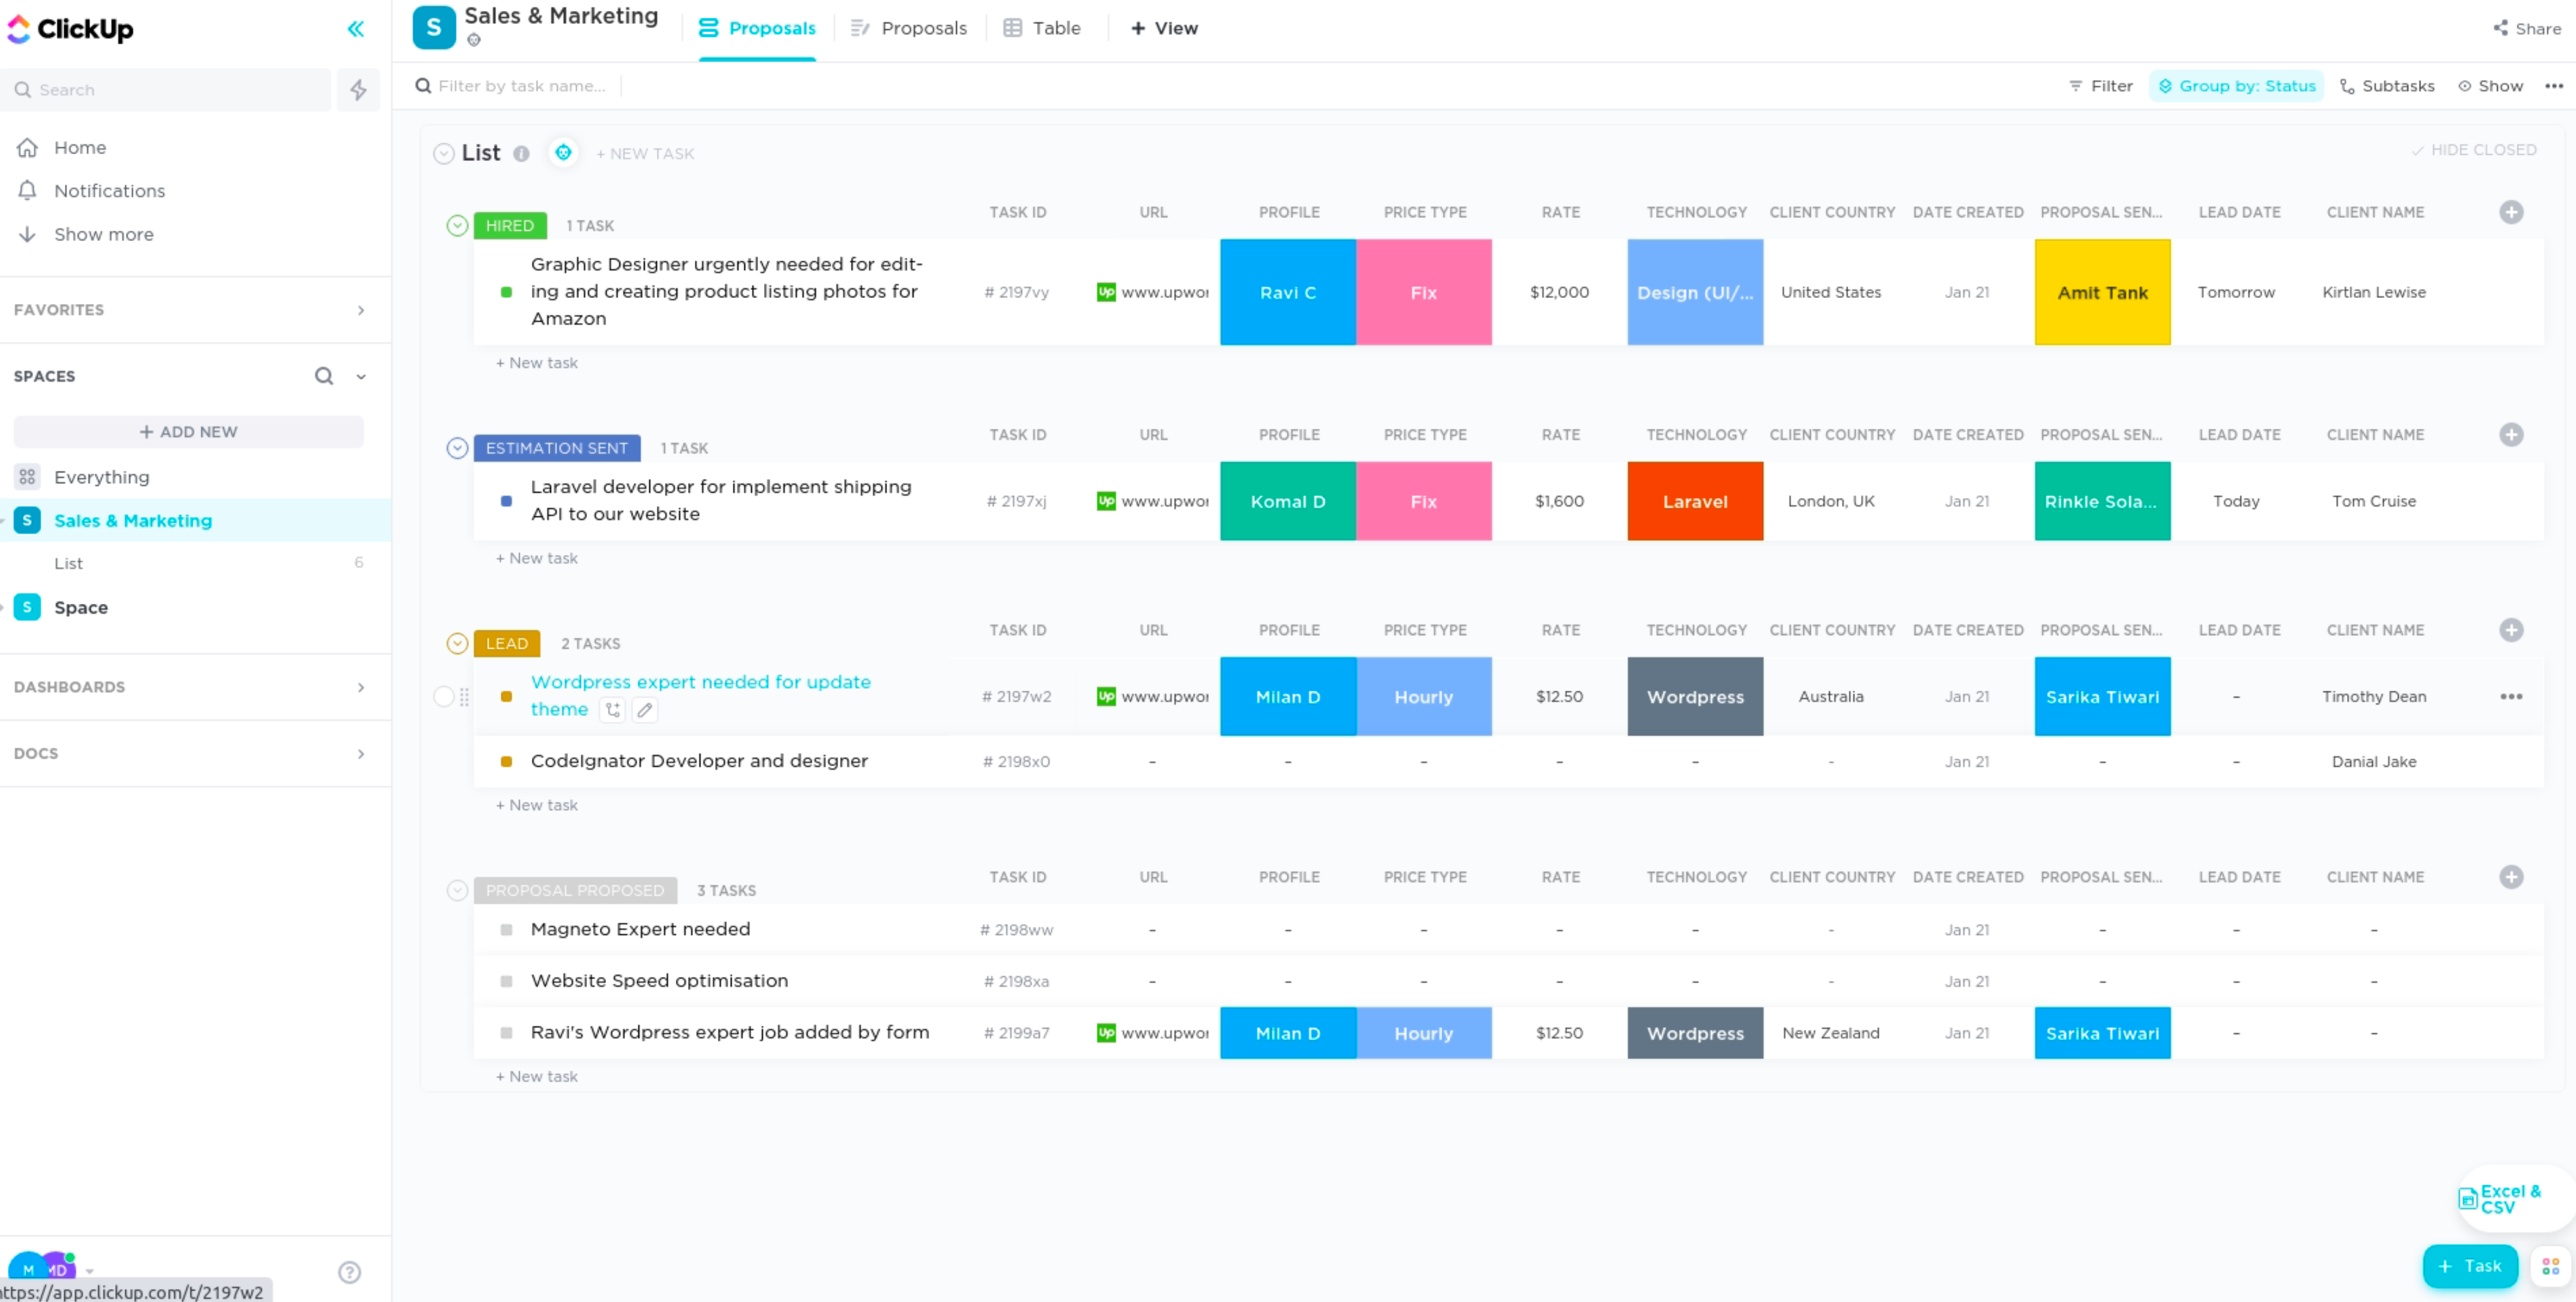The width and height of the screenshot is (2576, 1302).
Task: Click + NEW TASK beside the List header
Action: tap(645, 153)
